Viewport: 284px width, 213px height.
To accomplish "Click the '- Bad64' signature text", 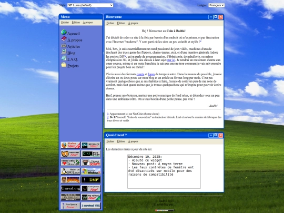I will tap(212, 106).
